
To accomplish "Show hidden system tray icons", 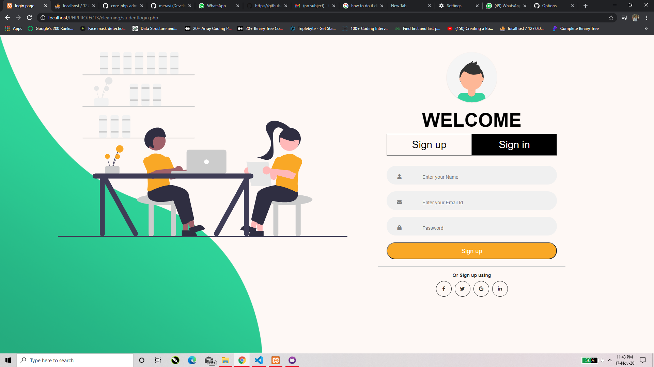I will pos(610,360).
